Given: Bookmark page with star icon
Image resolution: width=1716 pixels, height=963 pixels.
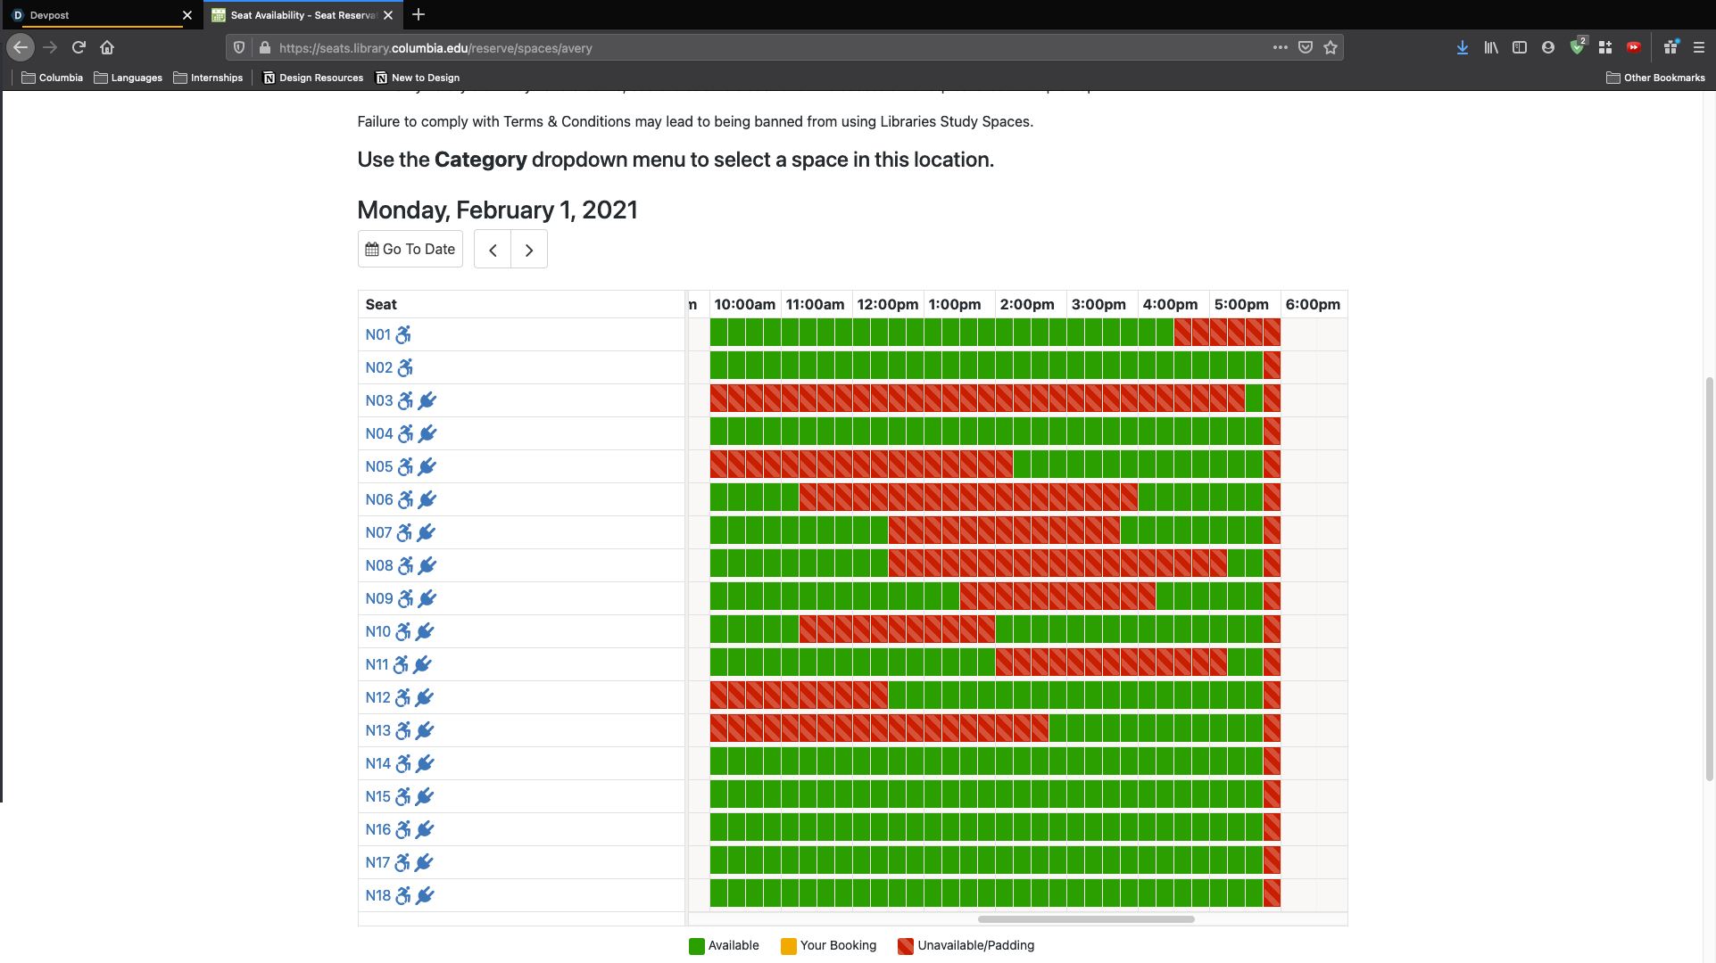Looking at the screenshot, I should (1331, 47).
